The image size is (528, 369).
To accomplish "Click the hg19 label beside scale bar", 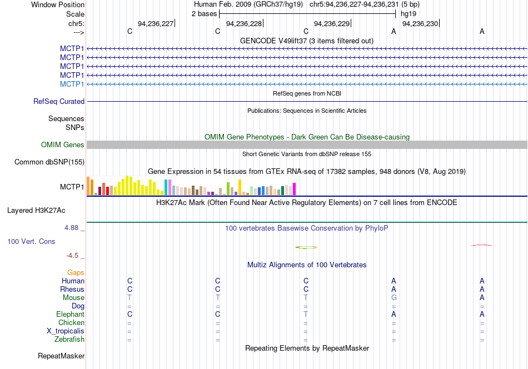I will 409,14.
